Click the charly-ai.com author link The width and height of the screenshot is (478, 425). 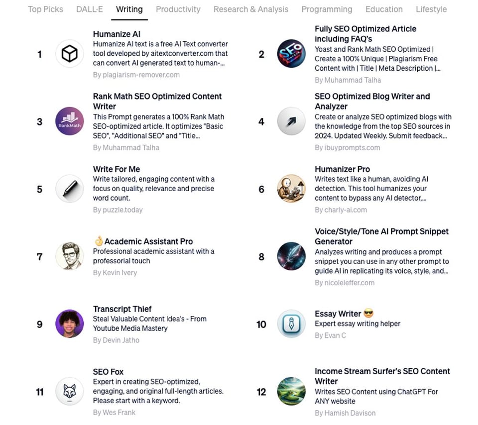click(x=341, y=210)
